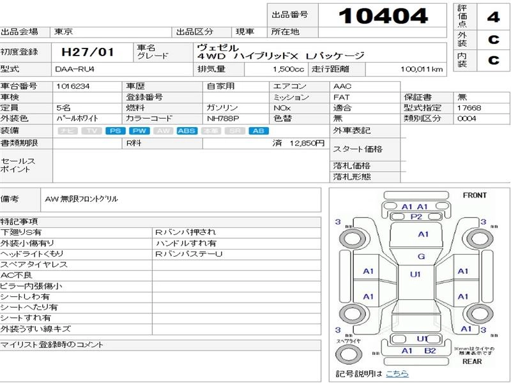Click the capacity value 5名
Image resolution: width=511 pixels, height=383 pixels.
point(63,108)
